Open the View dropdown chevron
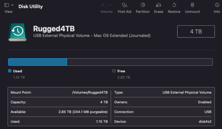This screenshot has width=222, height=129. click(12, 5)
